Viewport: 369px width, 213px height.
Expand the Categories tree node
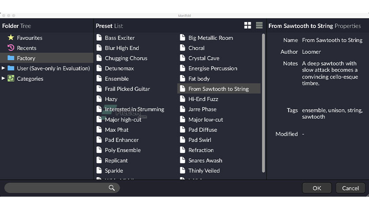[x=3, y=78]
